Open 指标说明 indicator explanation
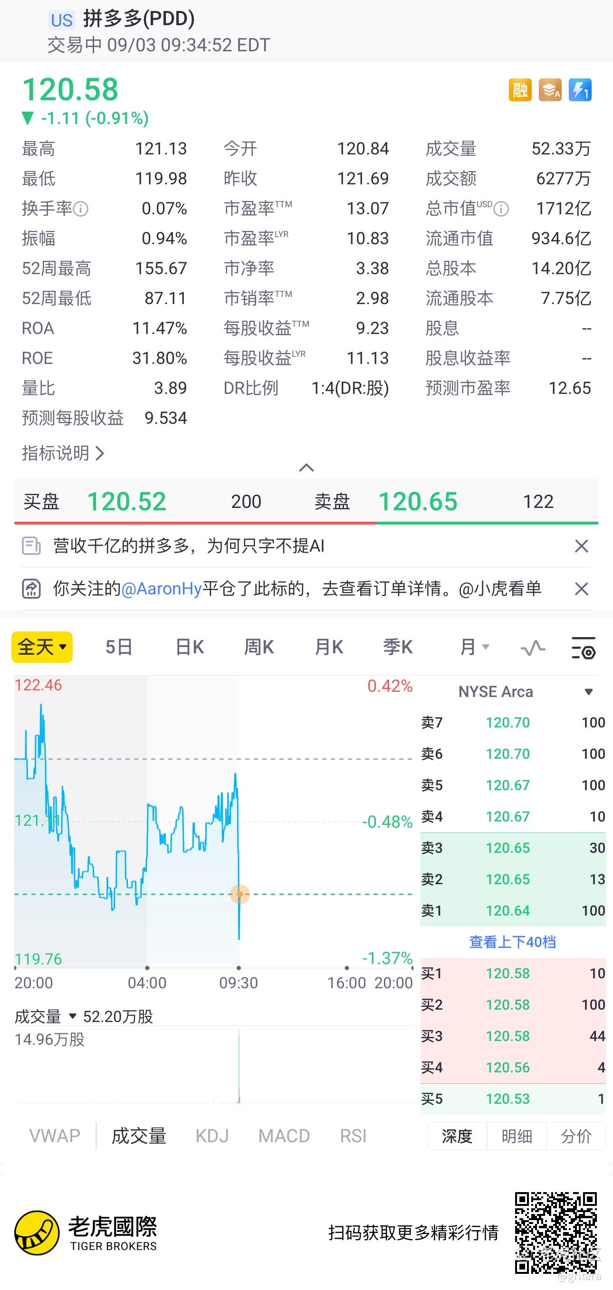The height and width of the screenshot is (1290, 613). click(x=63, y=453)
